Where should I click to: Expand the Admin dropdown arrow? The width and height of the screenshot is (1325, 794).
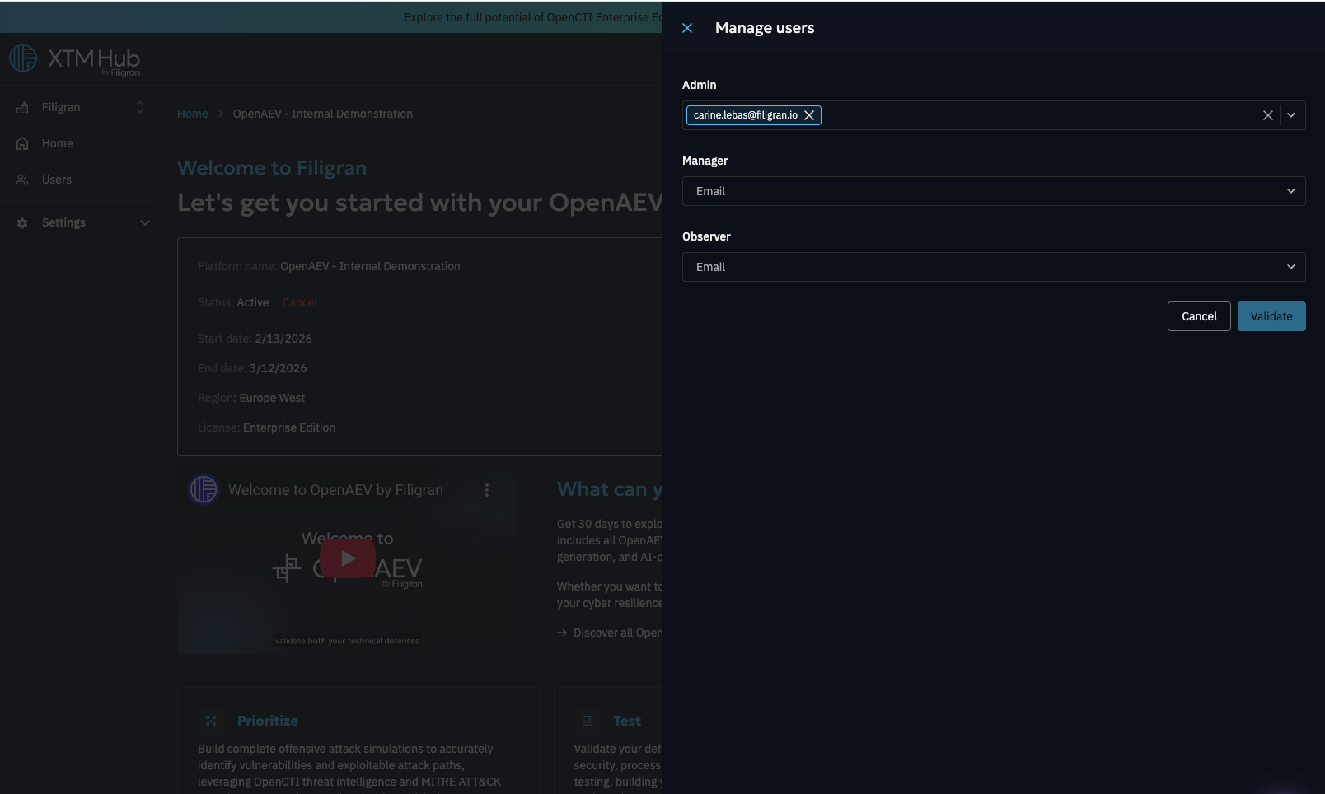pyautogui.click(x=1291, y=115)
